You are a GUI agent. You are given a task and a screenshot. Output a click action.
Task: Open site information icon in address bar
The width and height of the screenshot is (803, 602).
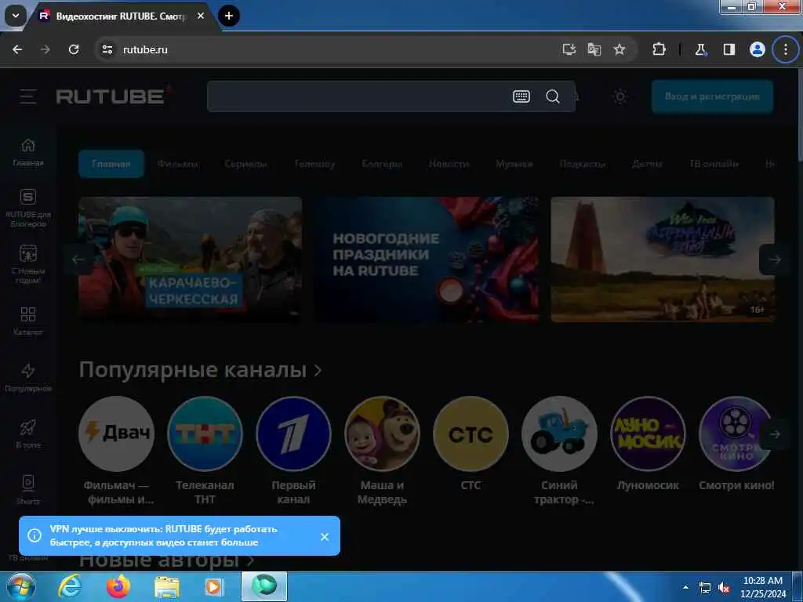coord(107,49)
